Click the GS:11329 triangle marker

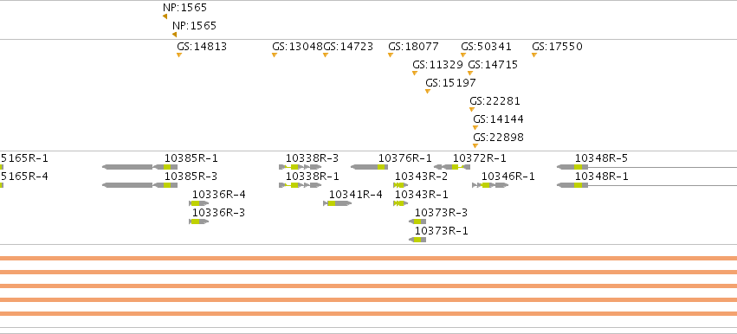415,74
